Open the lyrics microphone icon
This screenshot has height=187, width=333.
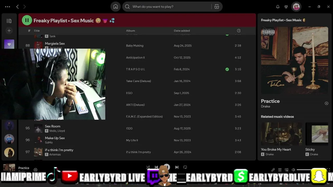(x=273, y=170)
